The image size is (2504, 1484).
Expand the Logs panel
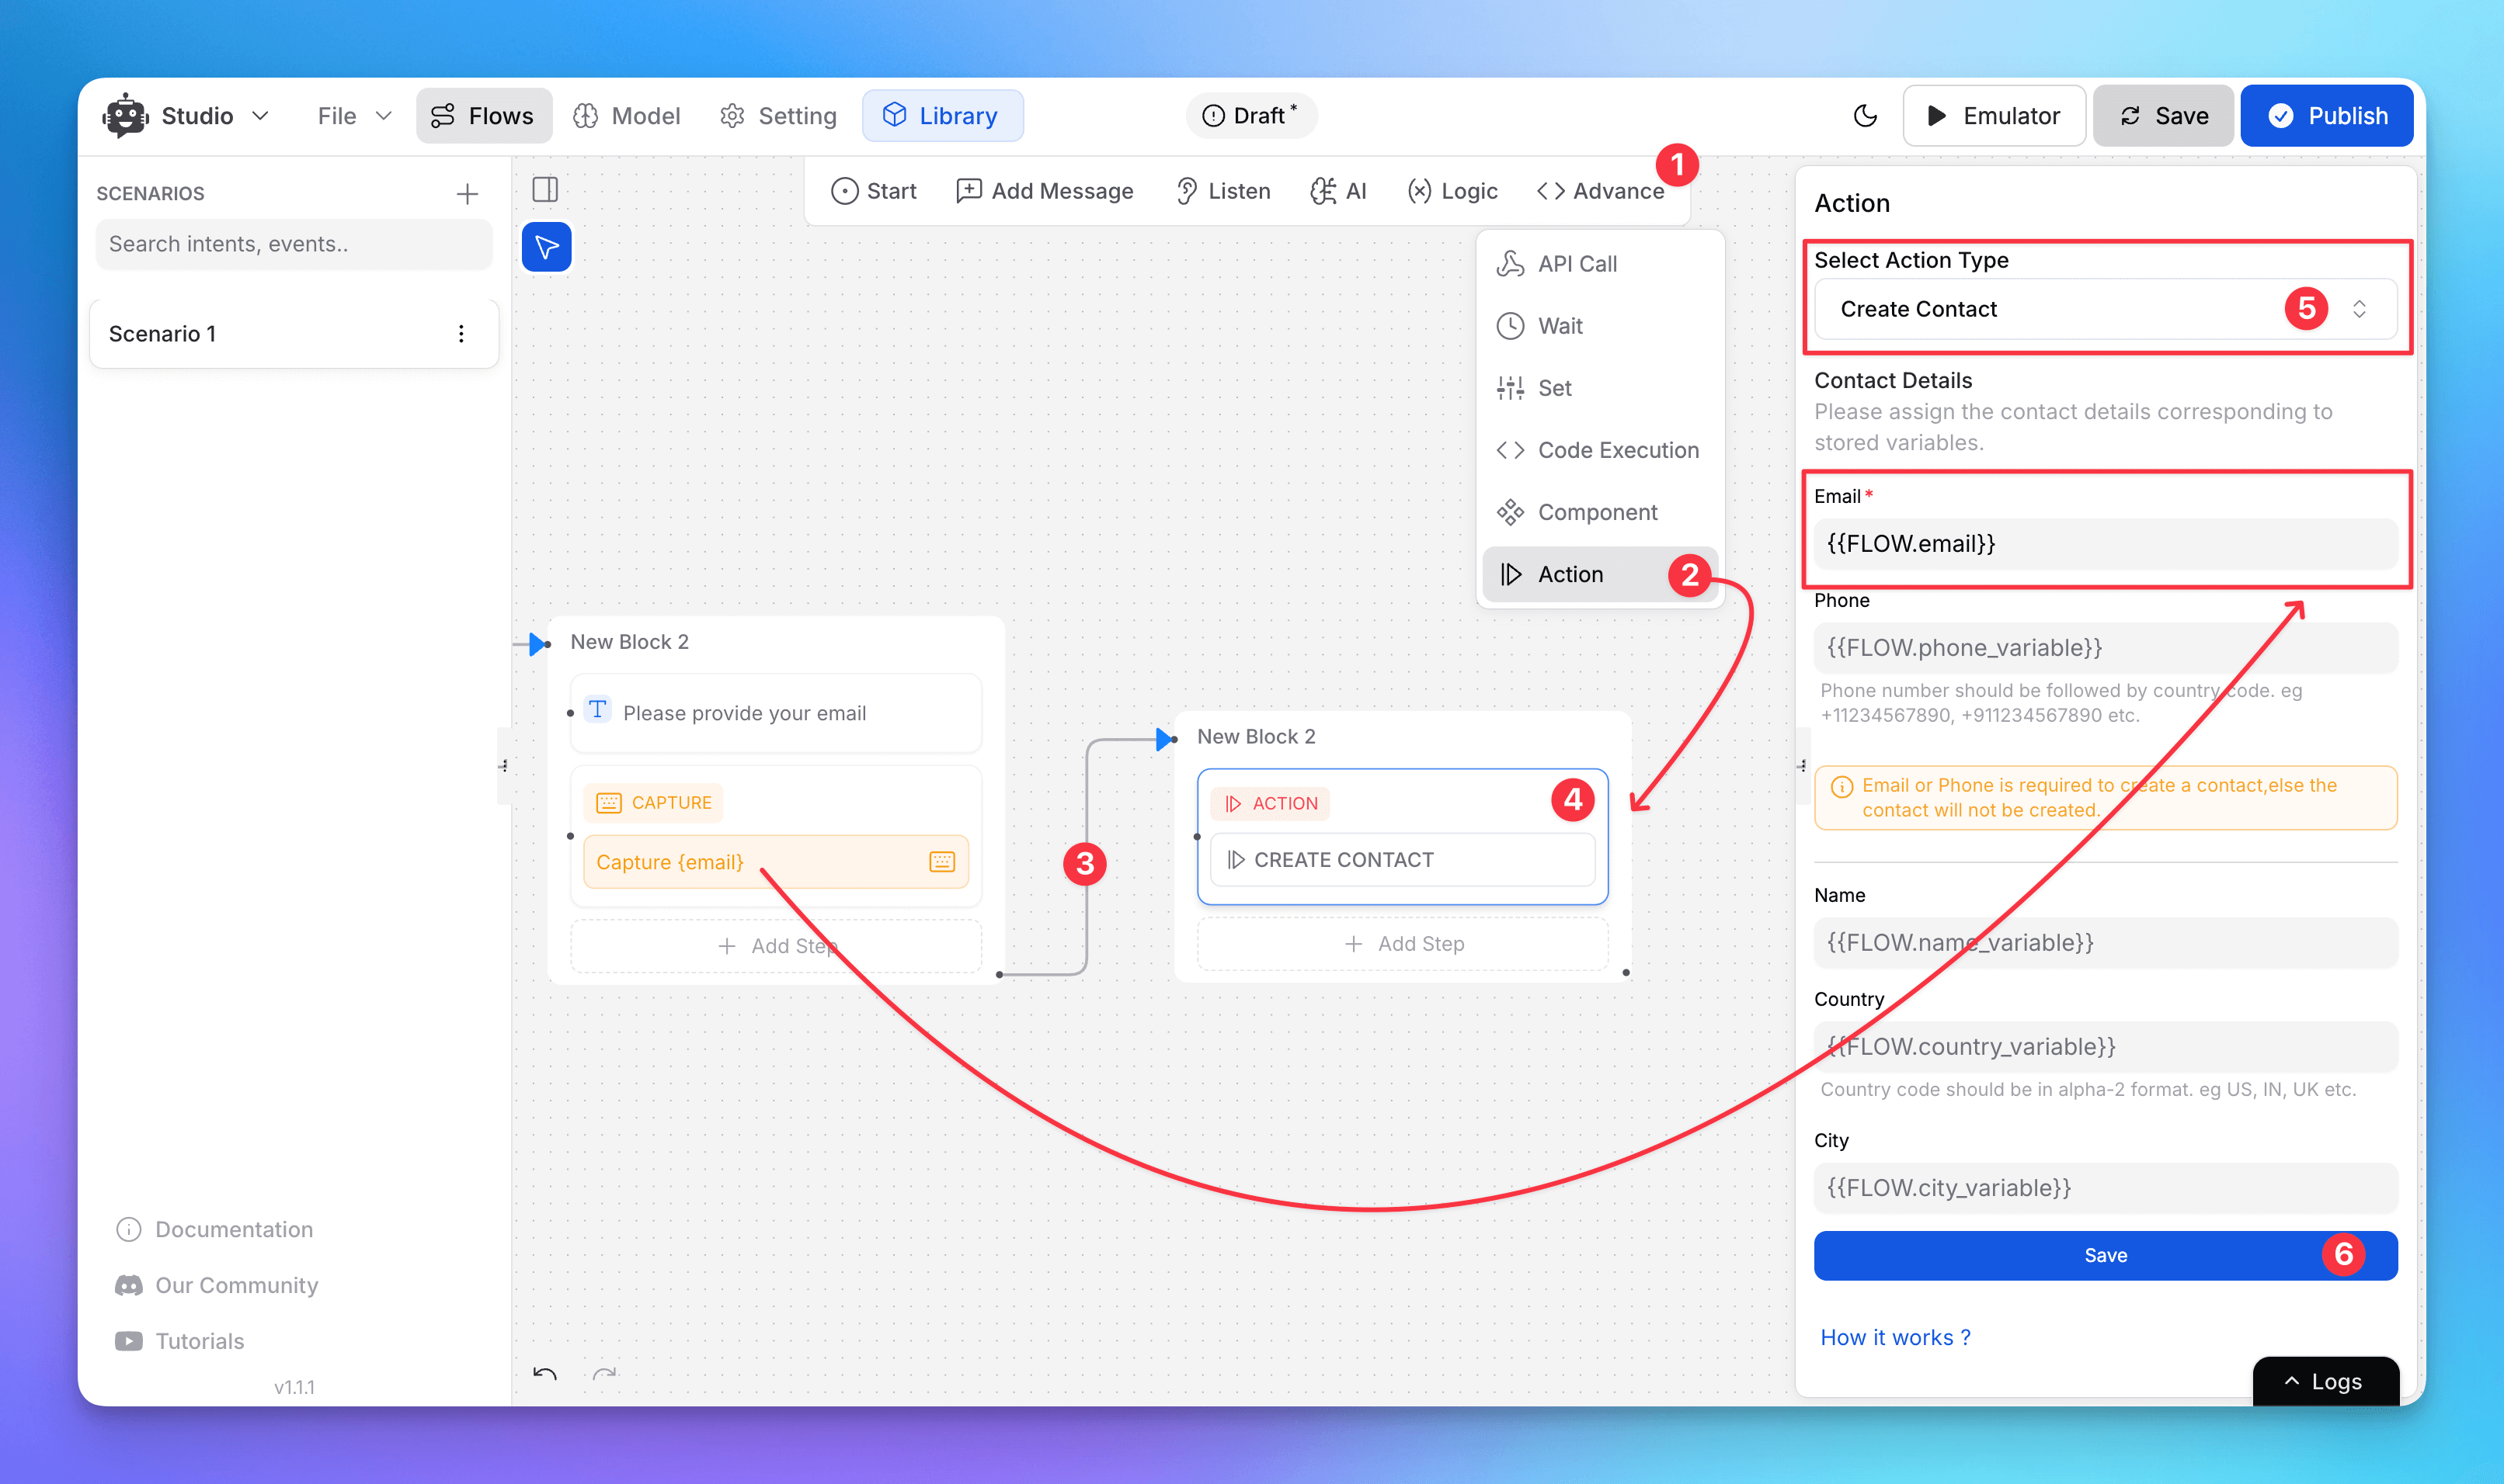(x=2325, y=1382)
